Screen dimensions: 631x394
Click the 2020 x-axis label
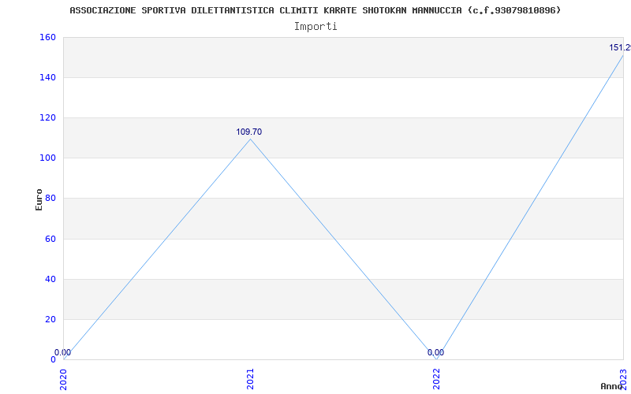pyautogui.click(x=64, y=379)
